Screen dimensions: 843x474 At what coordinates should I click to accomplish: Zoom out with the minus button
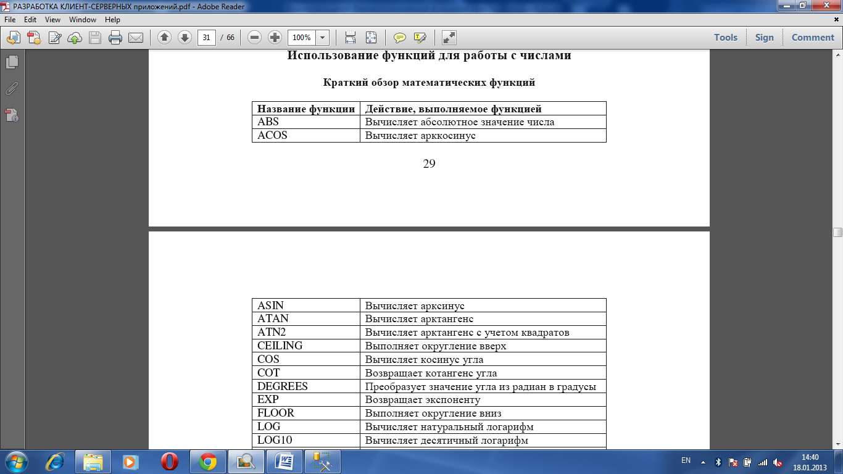(255, 38)
